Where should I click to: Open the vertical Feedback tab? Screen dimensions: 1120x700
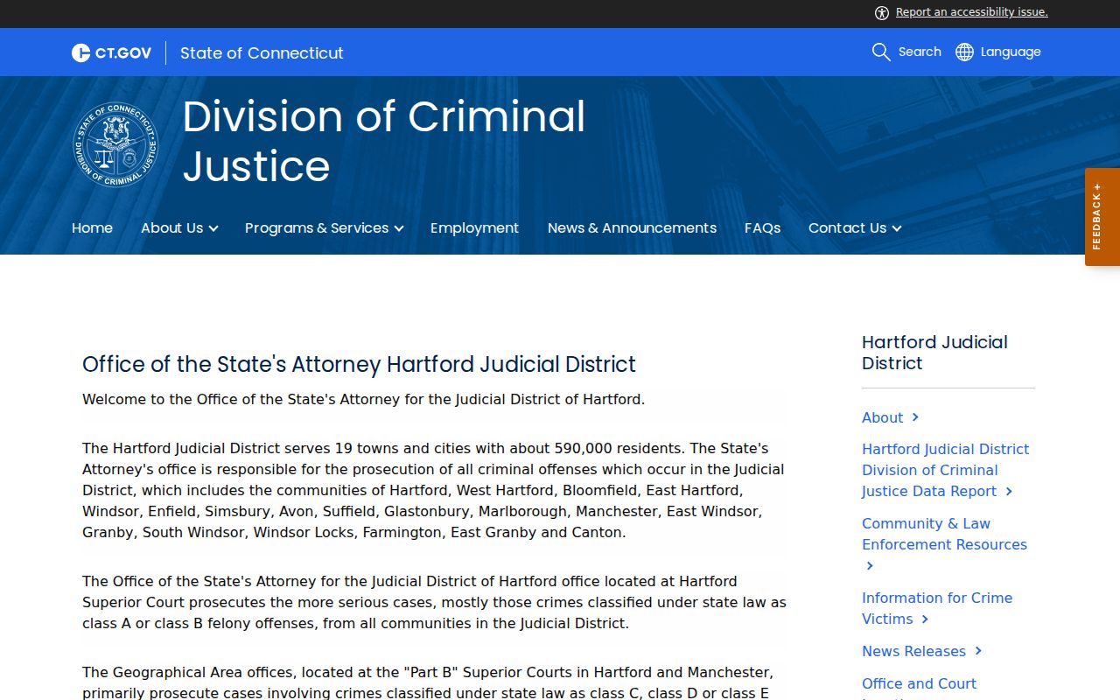pos(1102,217)
